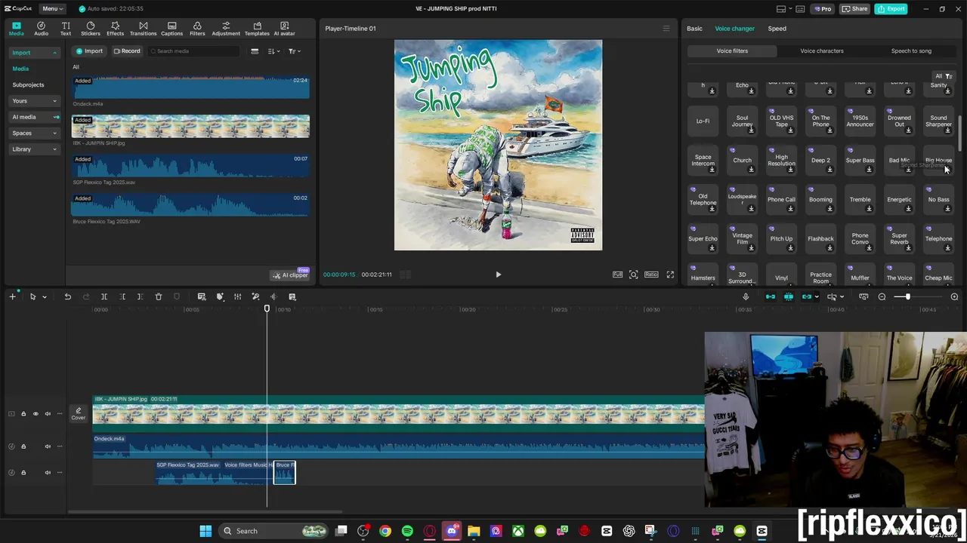
Task: Open the Effects panel
Action: (115, 29)
